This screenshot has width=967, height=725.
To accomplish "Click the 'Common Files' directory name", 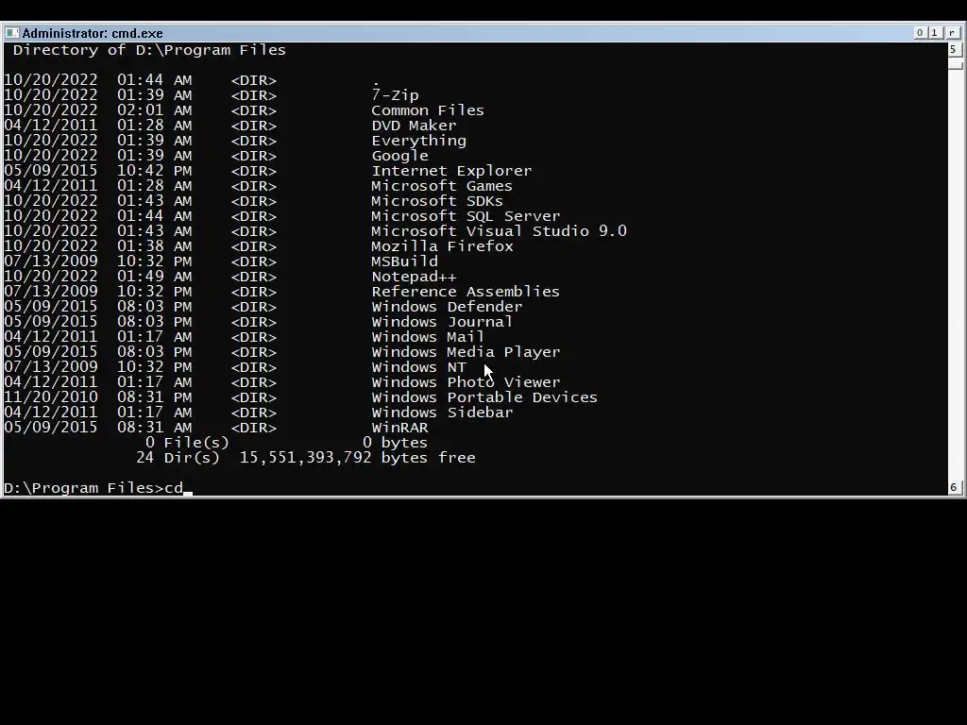I will click(x=428, y=110).
